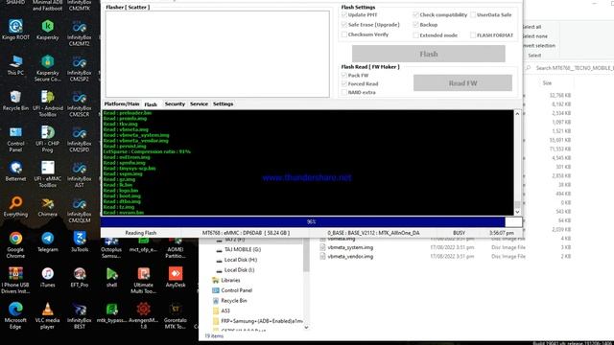This screenshot has height=345, width=614.
Task: Click Select all in Explorer ribbon
Action: (x=531, y=27)
